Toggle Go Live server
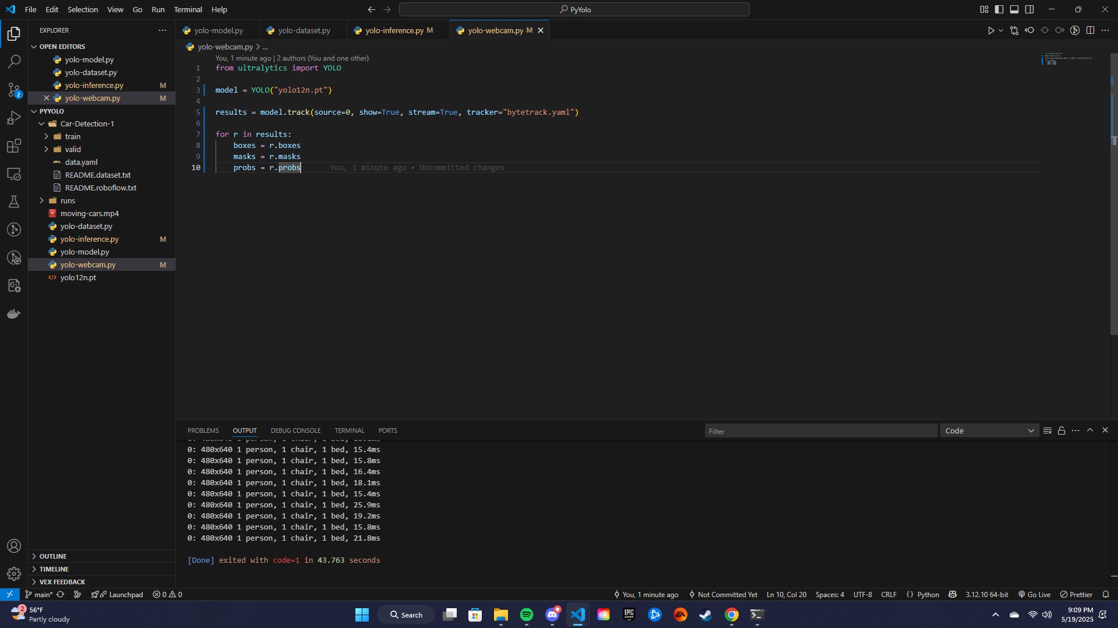 [x=1034, y=594]
